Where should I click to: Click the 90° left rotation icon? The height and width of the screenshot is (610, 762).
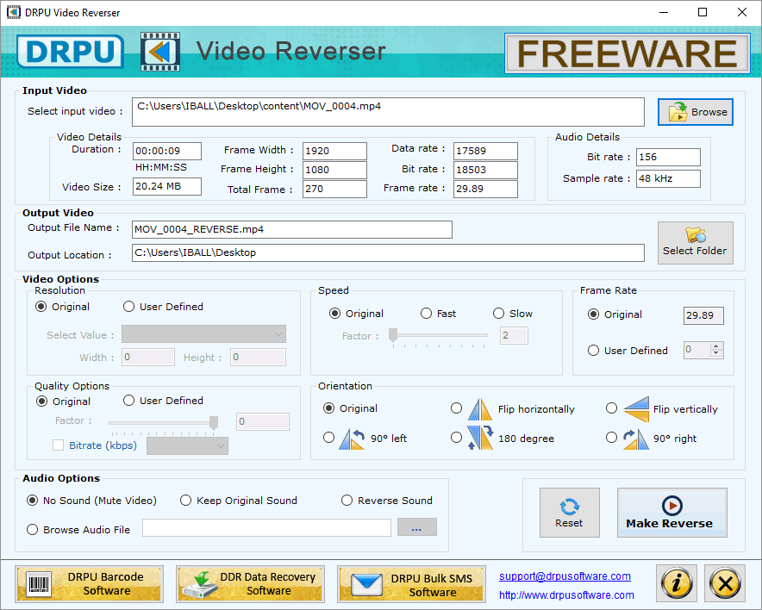point(352,439)
